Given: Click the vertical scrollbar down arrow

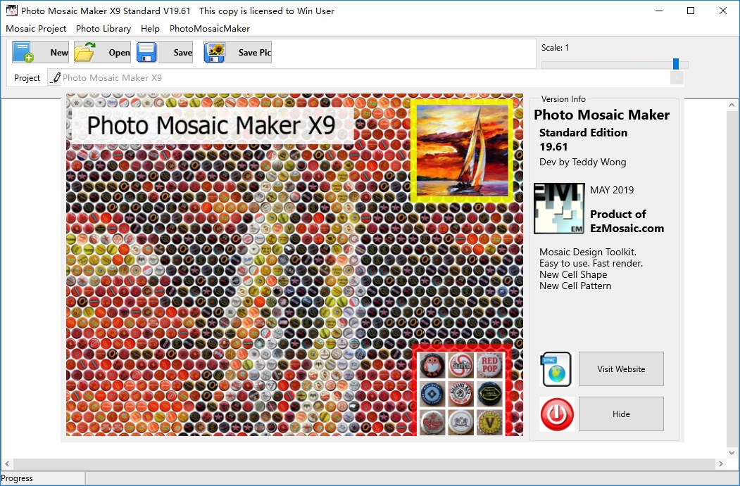Looking at the screenshot, I should coord(732,452).
